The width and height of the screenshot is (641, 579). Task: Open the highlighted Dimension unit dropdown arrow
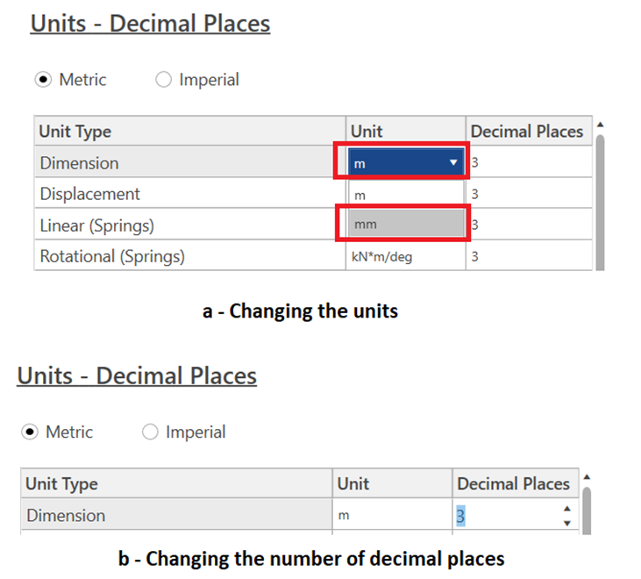(x=453, y=163)
